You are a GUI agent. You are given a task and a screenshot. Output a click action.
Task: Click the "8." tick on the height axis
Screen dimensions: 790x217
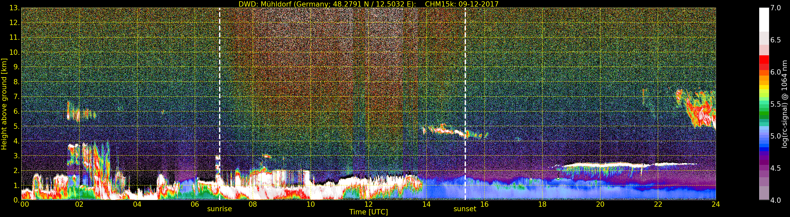click(16, 82)
